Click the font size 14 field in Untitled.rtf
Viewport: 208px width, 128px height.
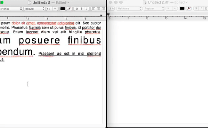[50, 9]
